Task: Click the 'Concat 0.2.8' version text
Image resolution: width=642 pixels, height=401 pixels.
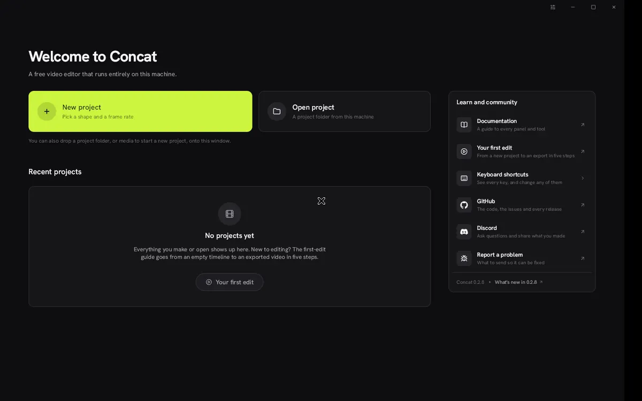Action: coord(470,282)
